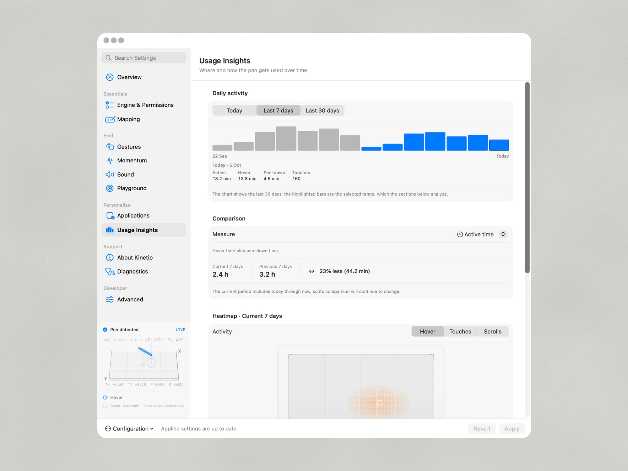Screen dimensions: 628x471
Task: Click the Touches count "160"
Action: (296, 179)
